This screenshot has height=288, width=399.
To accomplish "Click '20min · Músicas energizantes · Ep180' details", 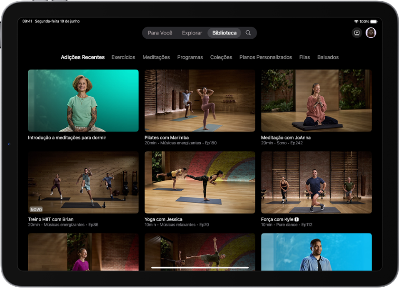I will pyautogui.click(x=180, y=143).
